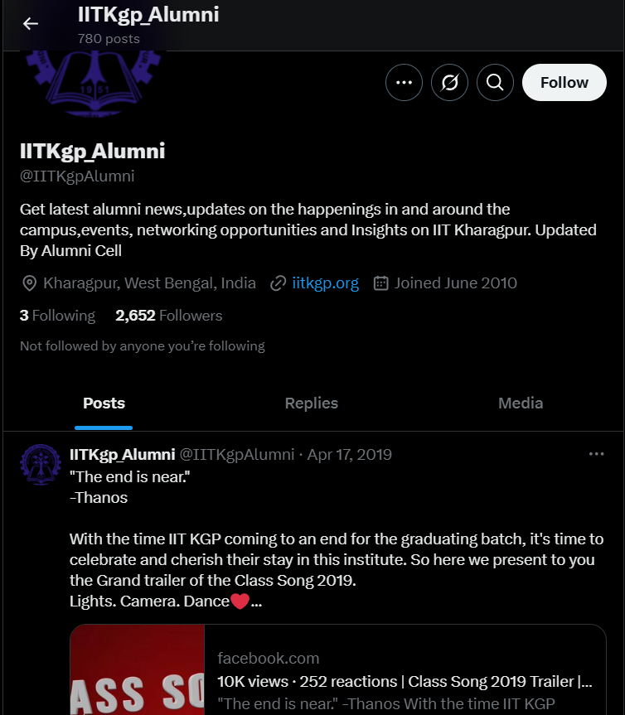
Task: Click the post author's avatar
Action: coord(41,465)
